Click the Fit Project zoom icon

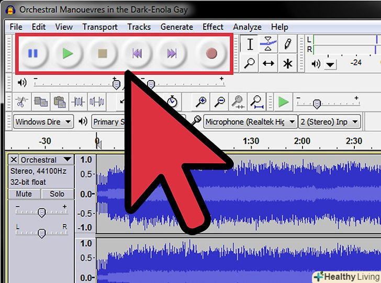coord(257,101)
